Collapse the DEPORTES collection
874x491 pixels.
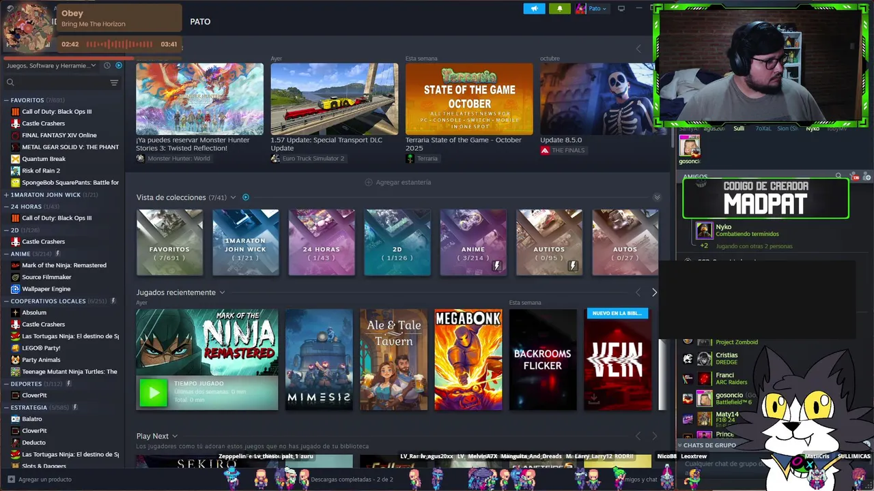(6, 384)
